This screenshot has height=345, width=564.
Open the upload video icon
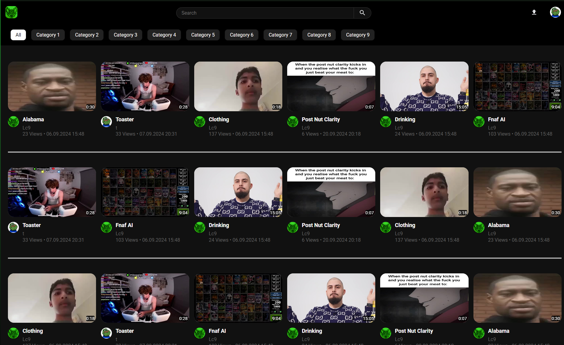pyautogui.click(x=534, y=12)
